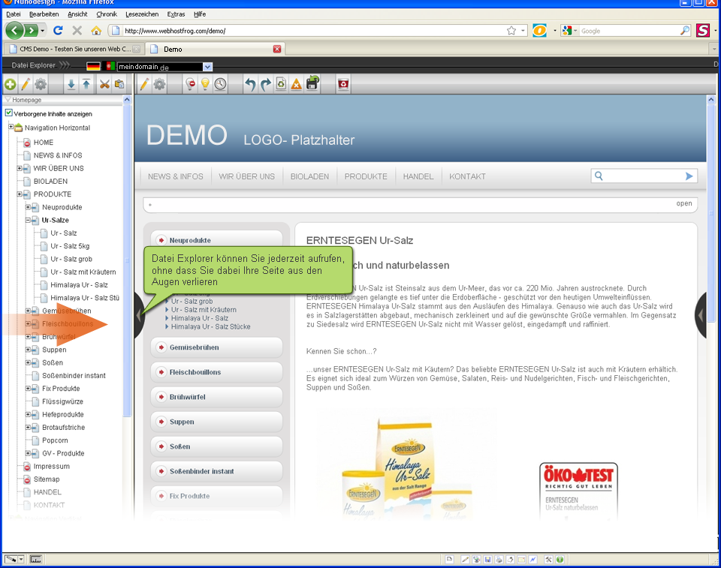Click BIOLADEN in the page navigation bar
Viewport: 721px width, 568px height.
309,176
